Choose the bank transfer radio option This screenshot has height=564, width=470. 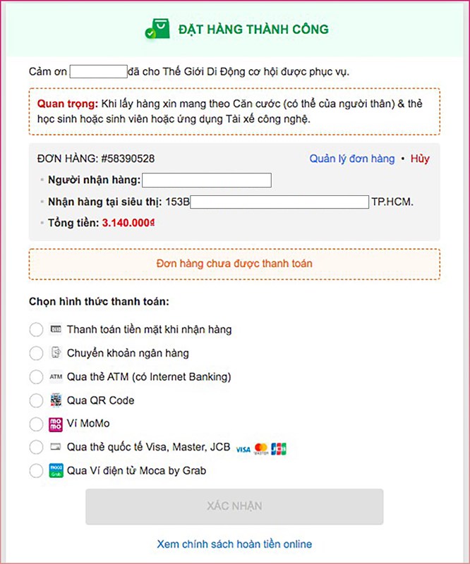[36, 353]
